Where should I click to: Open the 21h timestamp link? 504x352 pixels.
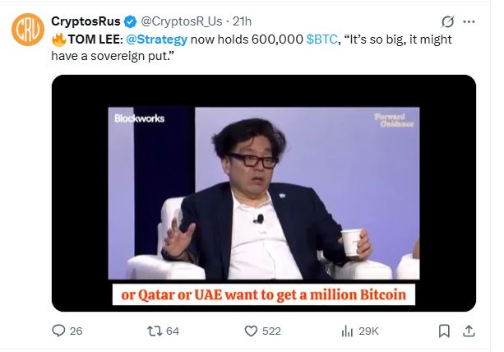[x=242, y=21]
